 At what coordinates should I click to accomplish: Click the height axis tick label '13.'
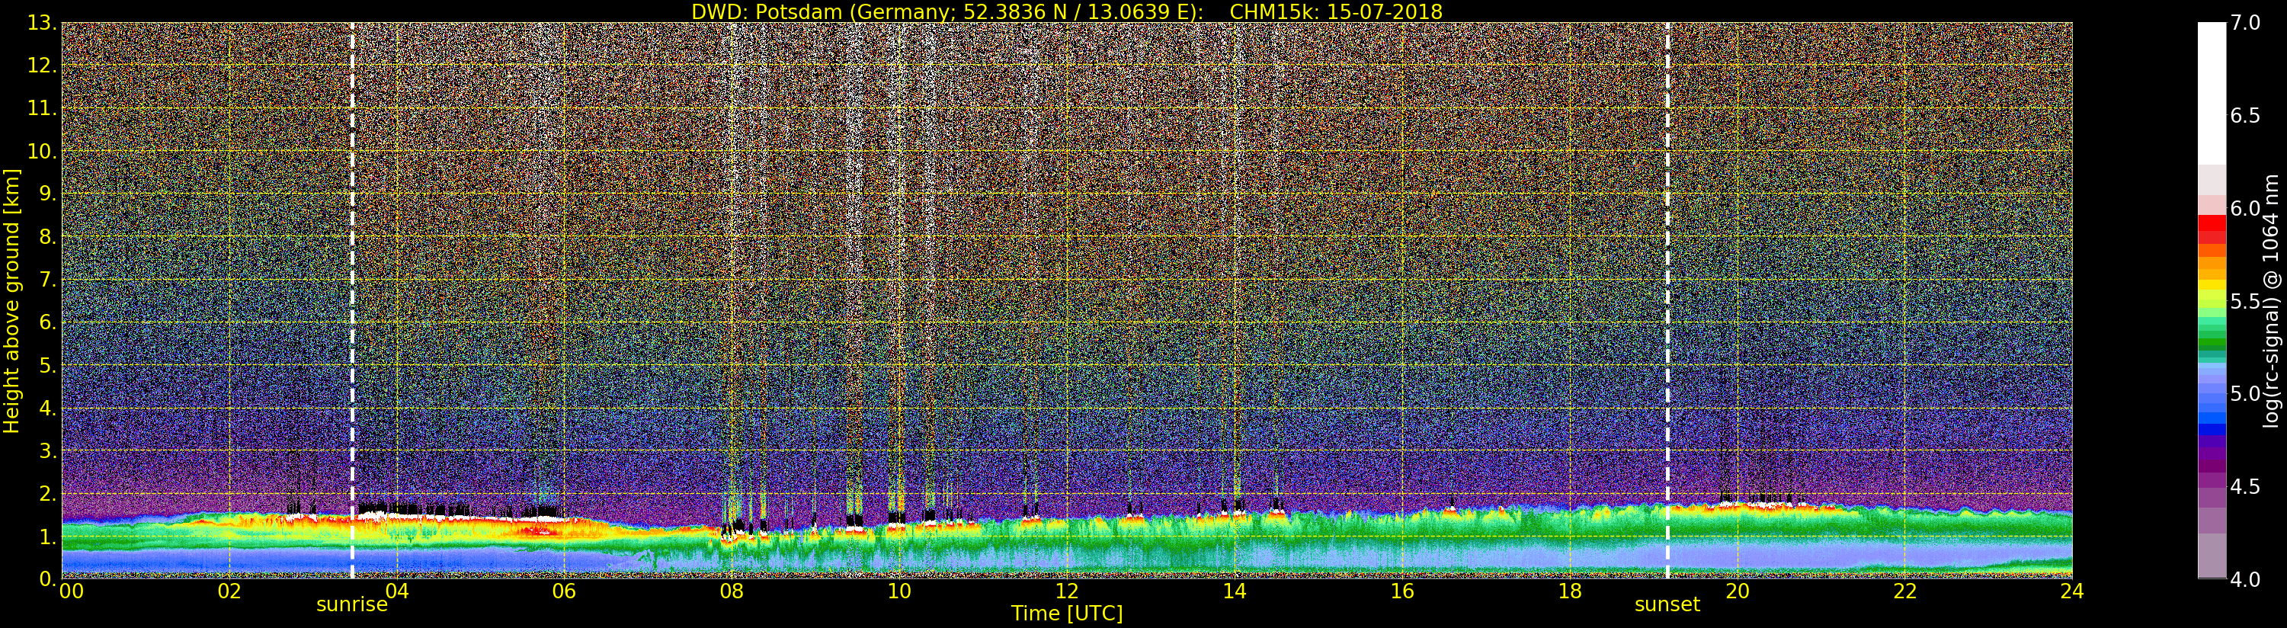pos(42,23)
